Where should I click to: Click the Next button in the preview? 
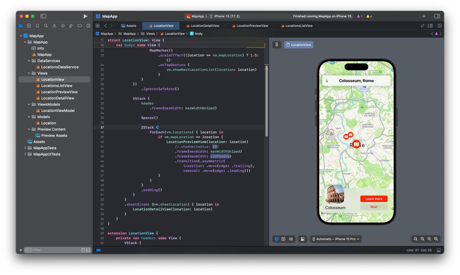(374, 207)
